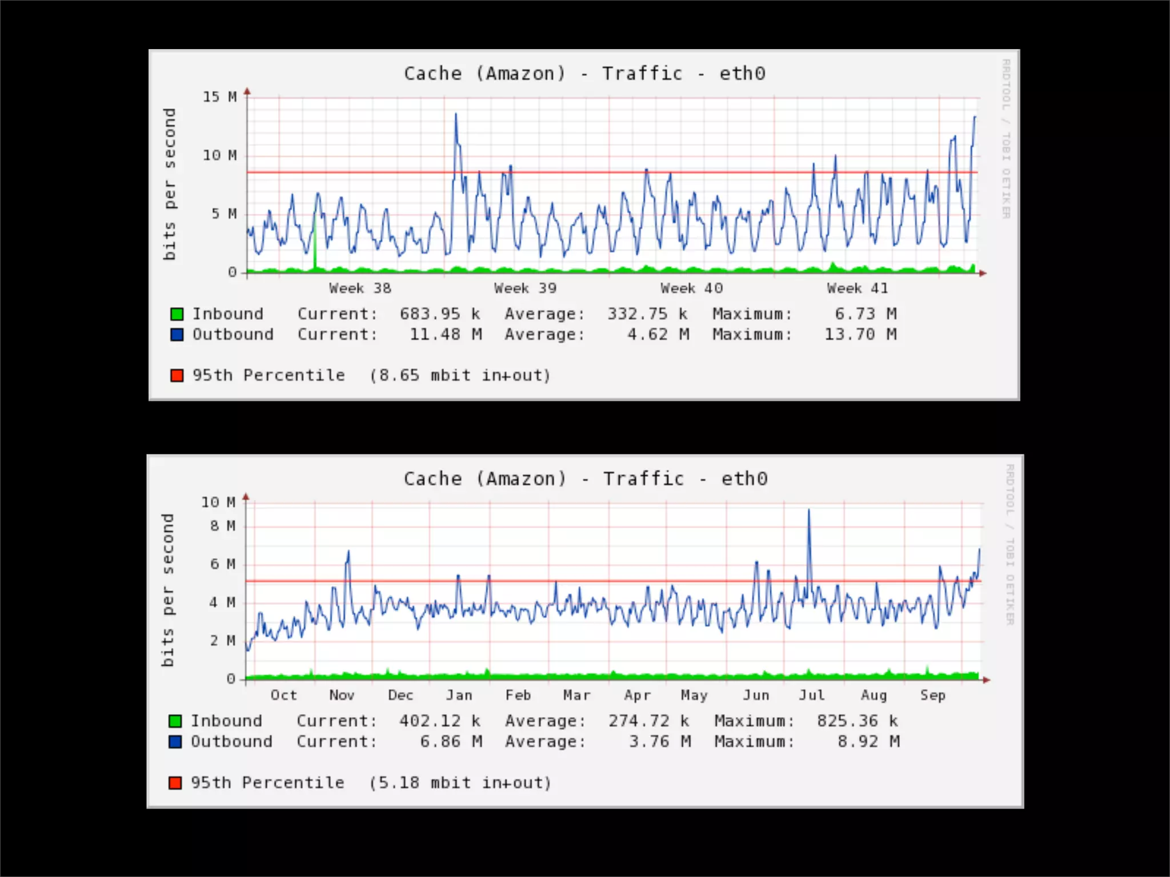Click the Sep month label
Screen dimensions: 1170x877
tap(932, 695)
